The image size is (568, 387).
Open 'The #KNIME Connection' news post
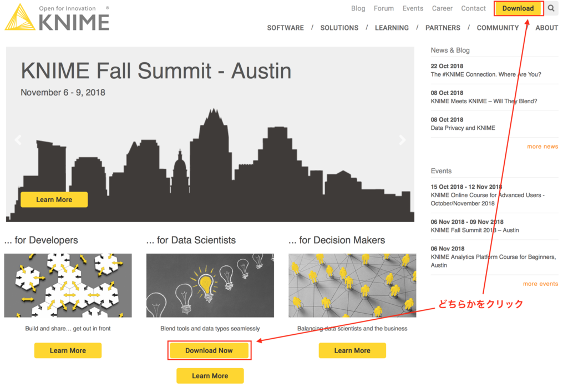[x=486, y=74]
